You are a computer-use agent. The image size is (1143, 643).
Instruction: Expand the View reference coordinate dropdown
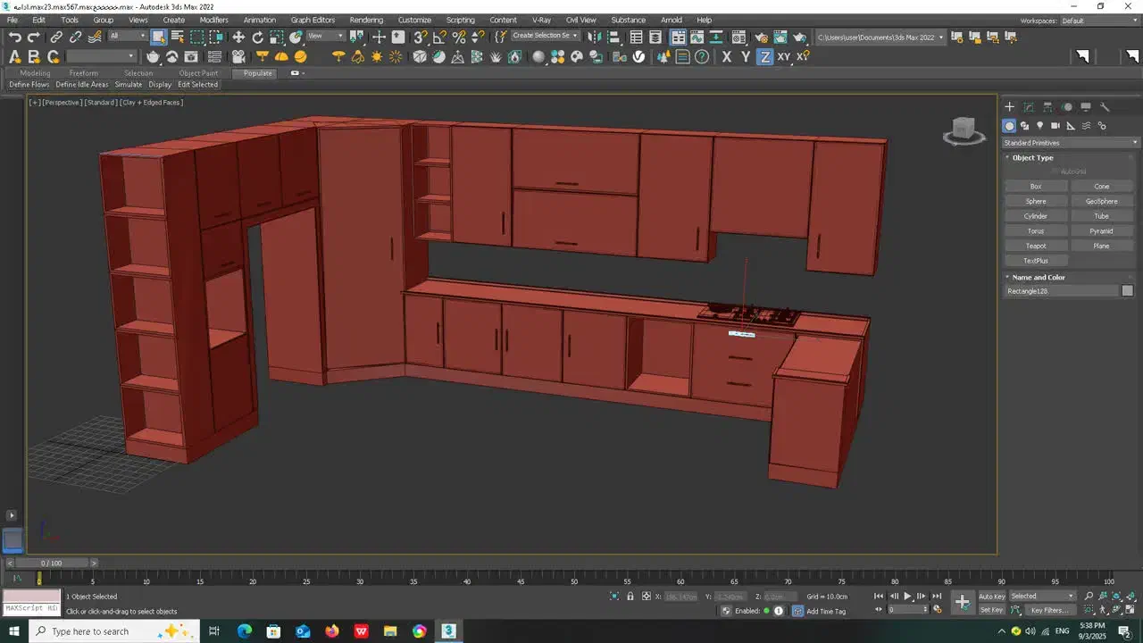(326, 37)
